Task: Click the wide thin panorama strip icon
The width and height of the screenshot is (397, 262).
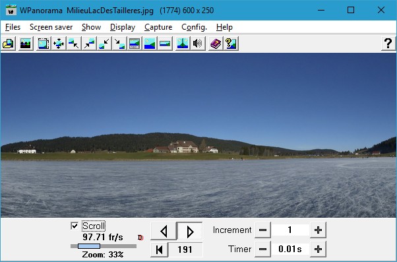Action: pyautogui.click(x=165, y=44)
